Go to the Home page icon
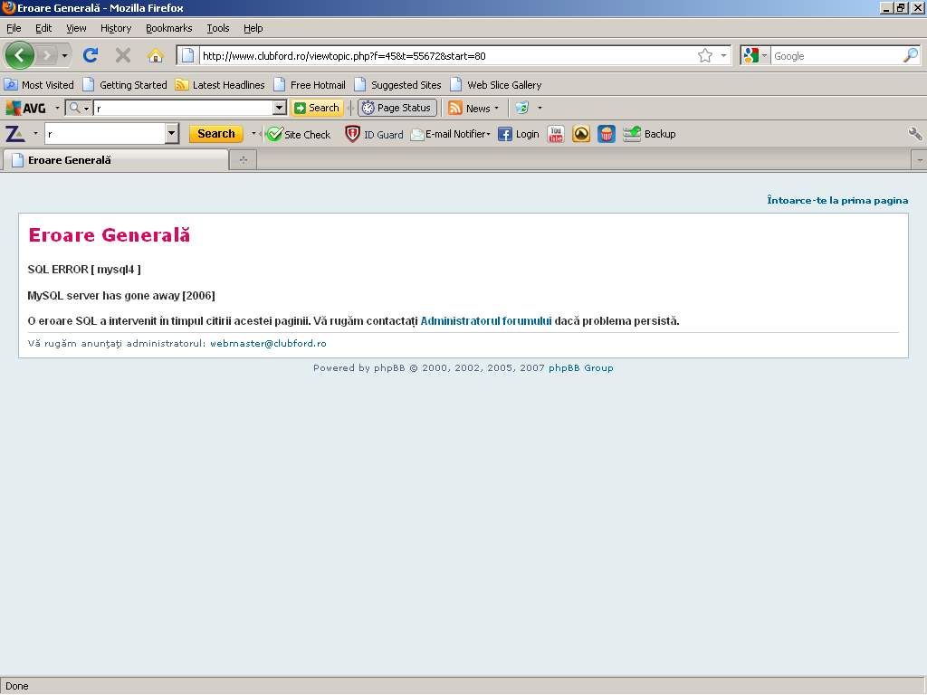 click(x=155, y=55)
